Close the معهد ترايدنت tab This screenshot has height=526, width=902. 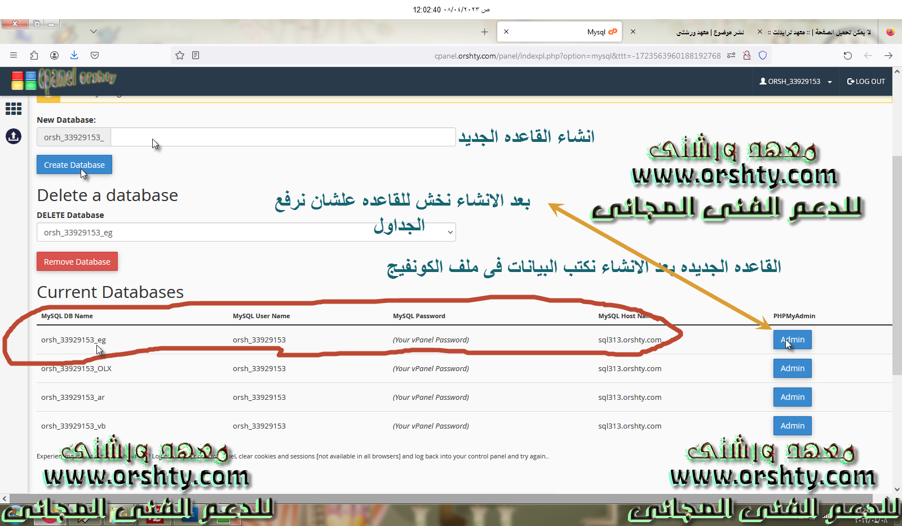point(760,32)
